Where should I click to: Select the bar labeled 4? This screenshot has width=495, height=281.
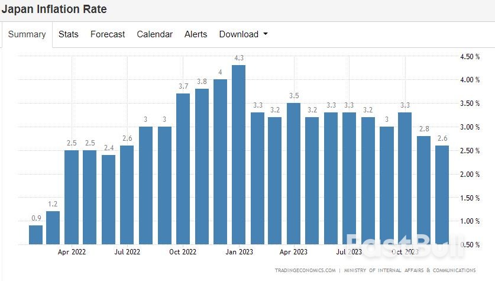click(x=220, y=162)
